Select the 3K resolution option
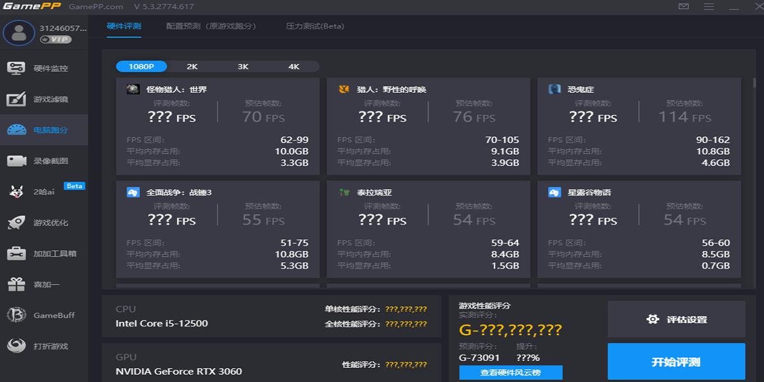 click(243, 66)
